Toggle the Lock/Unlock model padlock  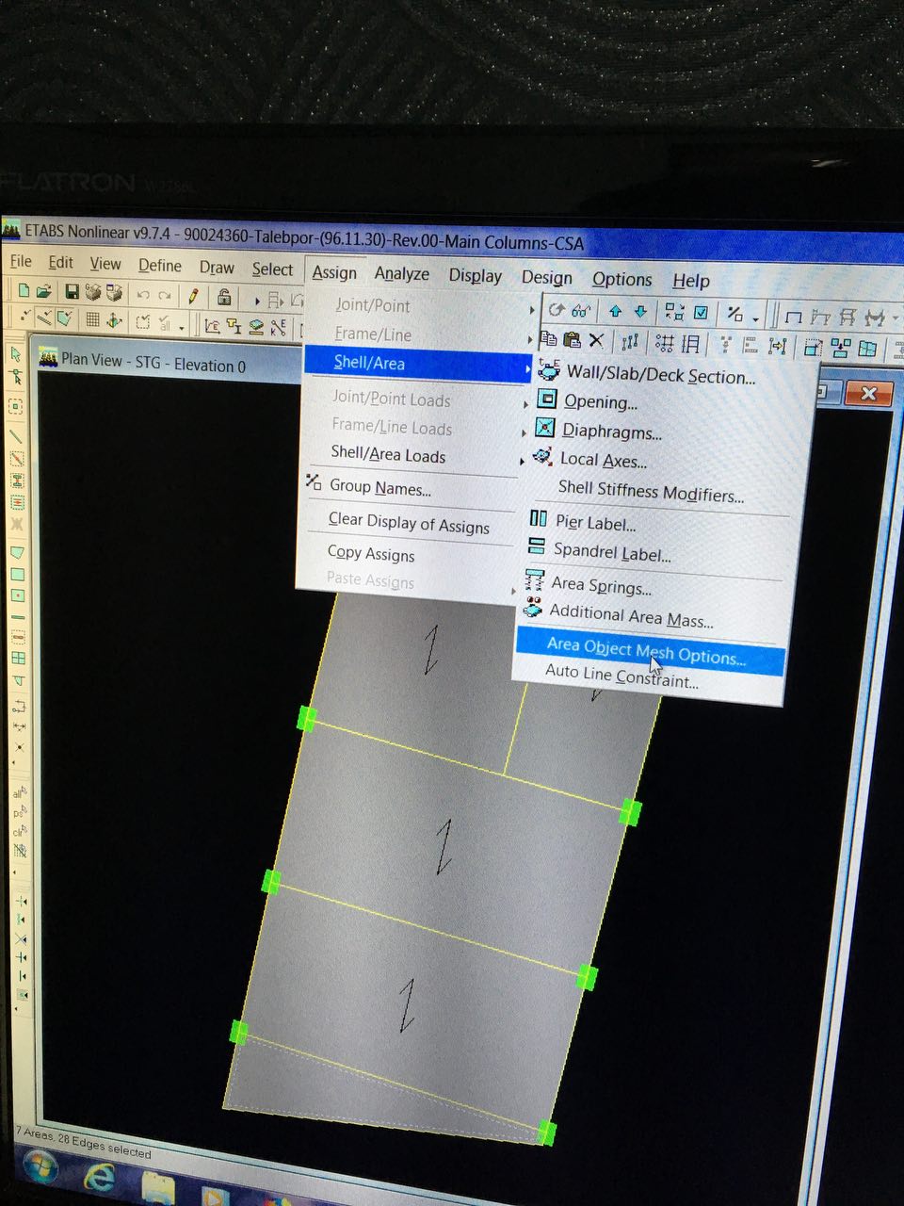point(224,297)
